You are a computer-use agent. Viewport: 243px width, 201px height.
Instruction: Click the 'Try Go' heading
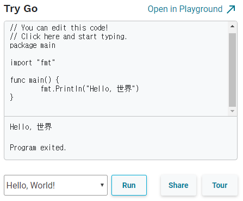pos(21,9)
